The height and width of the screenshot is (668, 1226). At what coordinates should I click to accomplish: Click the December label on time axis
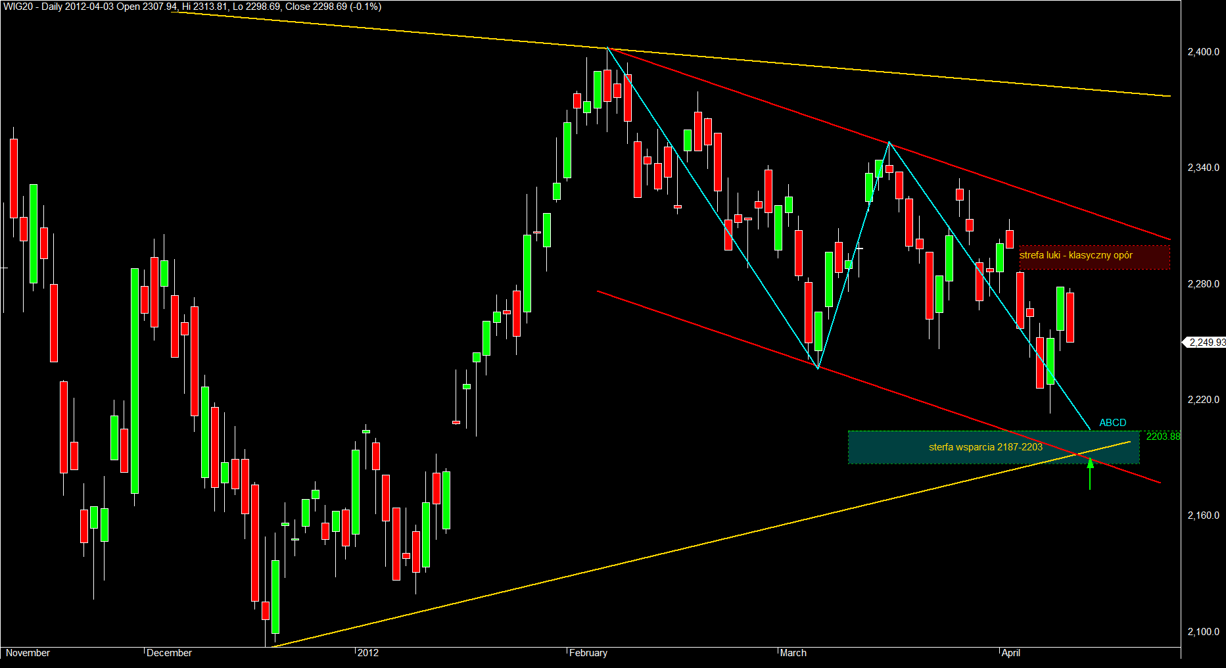pos(169,653)
